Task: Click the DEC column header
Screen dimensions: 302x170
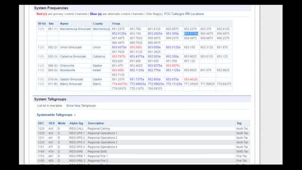Action: 41,123
